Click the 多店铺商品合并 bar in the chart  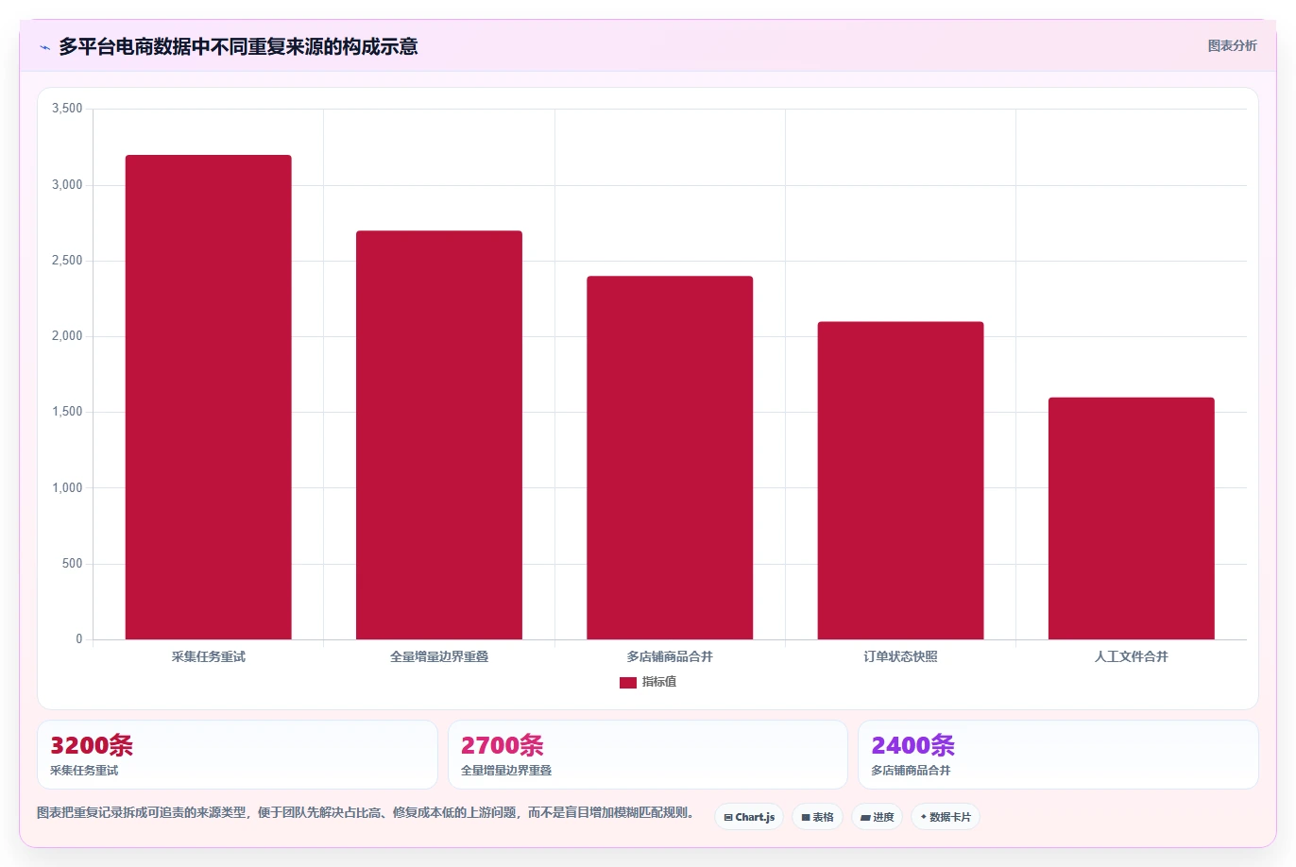pyautogui.click(x=670, y=458)
